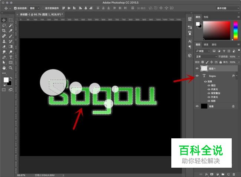Toggle 投影 drop shadow effect visibility
This screenshot has width=241, height=177.
click(209, 101)
